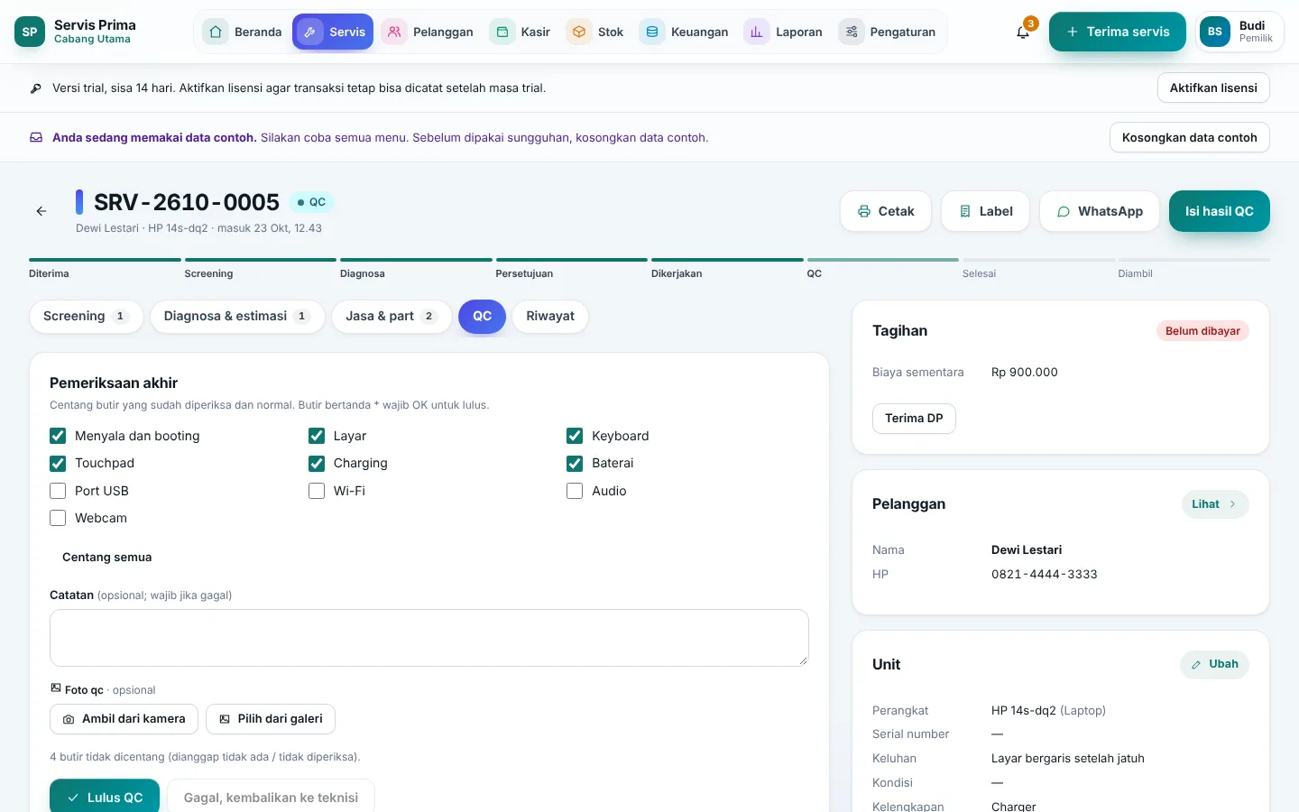Open Beranda from the top navigation
This screenshot has width=1299, height=812.
click(x=242, y=32)
